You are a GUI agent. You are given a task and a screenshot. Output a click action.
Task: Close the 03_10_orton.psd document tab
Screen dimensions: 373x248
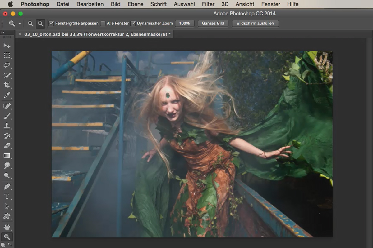point(20,34)
